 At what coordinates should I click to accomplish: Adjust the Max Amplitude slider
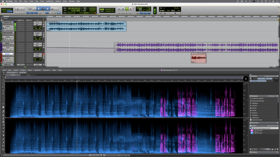tap(272, 78)
